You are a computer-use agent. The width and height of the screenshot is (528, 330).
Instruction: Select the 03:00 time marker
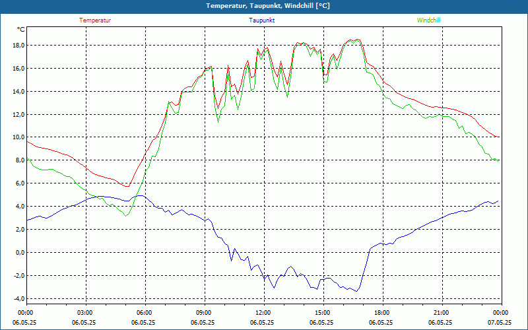point(85,313)
